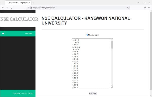This screenshot has height=97, width=152.
Task: Maximize the browser window
Action: pyautogui.click(x=144, y=3)
